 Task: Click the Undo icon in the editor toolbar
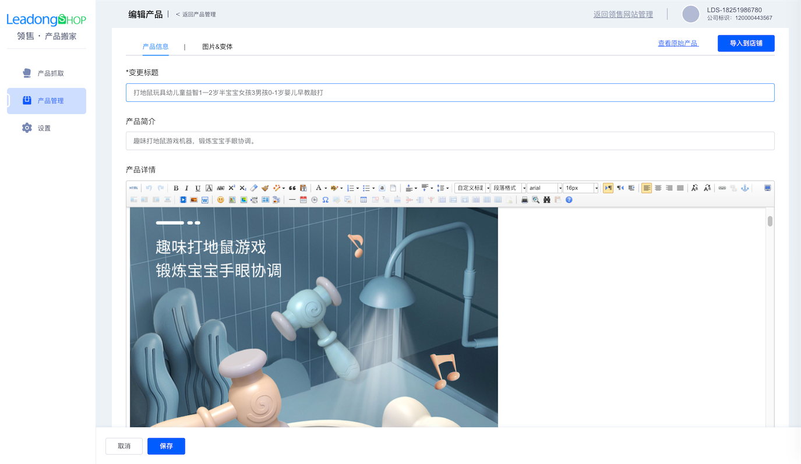pyautogui.click(x=149, y=186)
